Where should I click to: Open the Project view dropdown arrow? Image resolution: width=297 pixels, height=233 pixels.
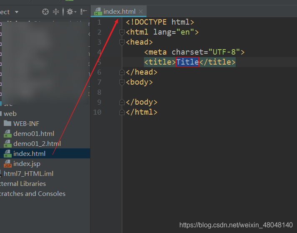click(17, 12)
